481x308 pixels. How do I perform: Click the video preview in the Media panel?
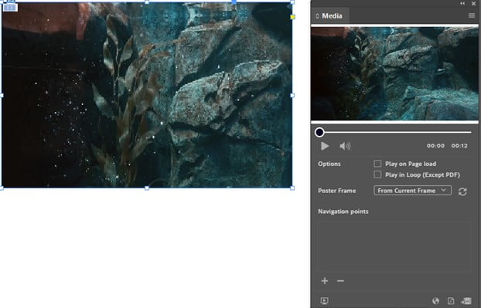pyautogui.click(x=394, y=73)
